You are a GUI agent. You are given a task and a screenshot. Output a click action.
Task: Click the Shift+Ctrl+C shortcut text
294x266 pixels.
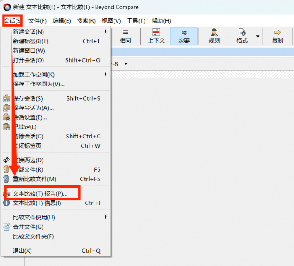tap(83, 136)
